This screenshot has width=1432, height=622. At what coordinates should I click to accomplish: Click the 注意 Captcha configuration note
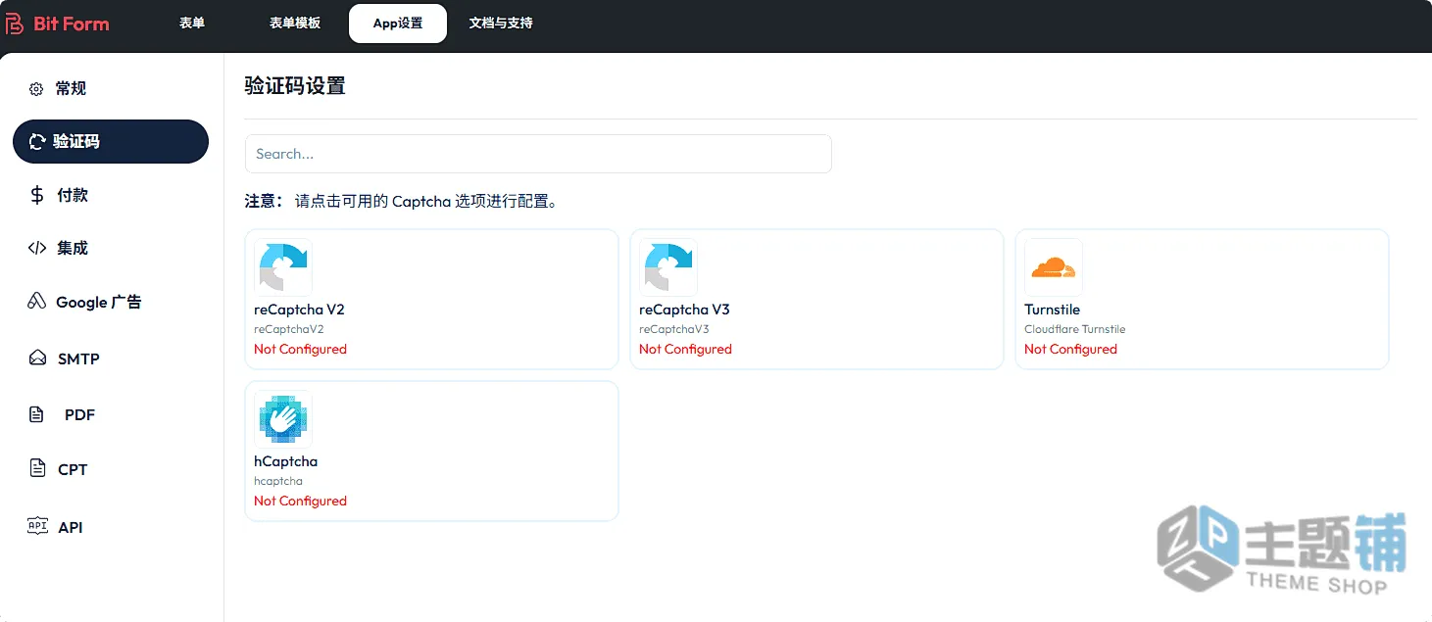(402, 202)
